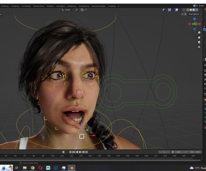Click the pan view hand icon
The width and height of the screenshot is (206, 171).
click(x=199, y=37)
